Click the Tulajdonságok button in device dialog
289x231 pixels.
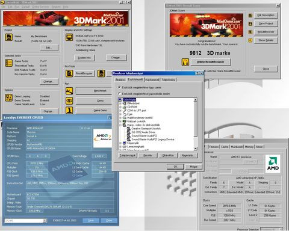(x=128, y=155)
